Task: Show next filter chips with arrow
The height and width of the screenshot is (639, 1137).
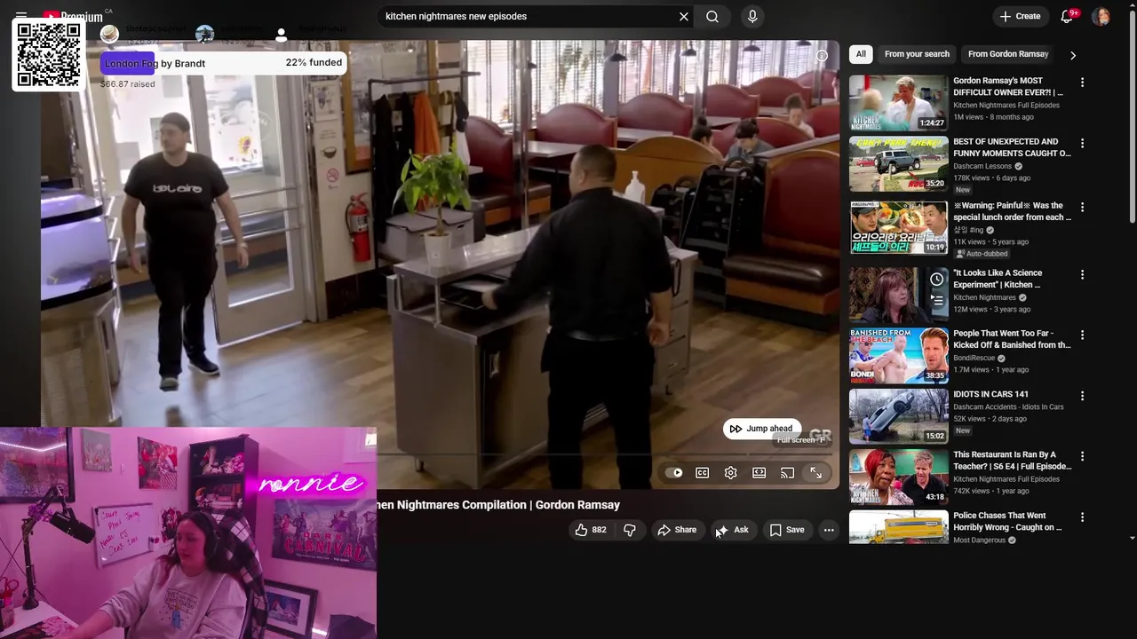Action: click(x=1072, y=55)
